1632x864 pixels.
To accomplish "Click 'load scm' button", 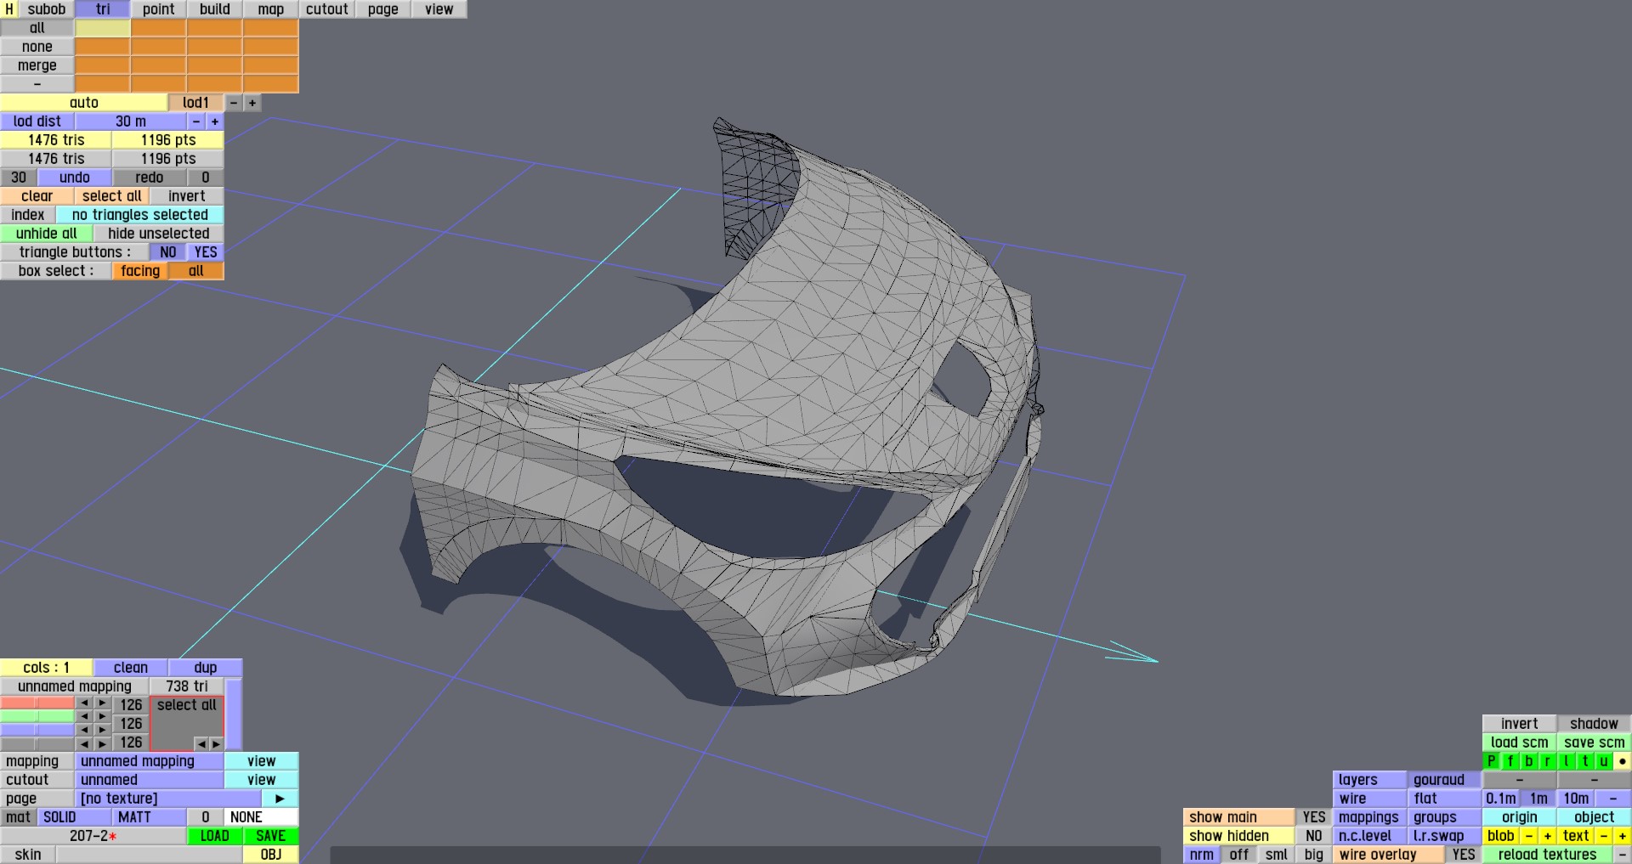I will click(x=1519, y=743).
